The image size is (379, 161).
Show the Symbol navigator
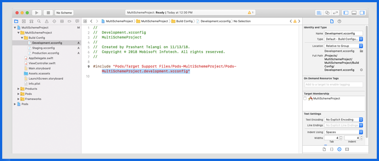(x=31, y=21)
